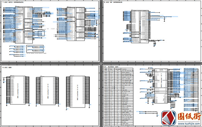The width and height of the screenshot is (202, 127).
Task: Click the left GPIO interface chip symbol
Action: 24,25
